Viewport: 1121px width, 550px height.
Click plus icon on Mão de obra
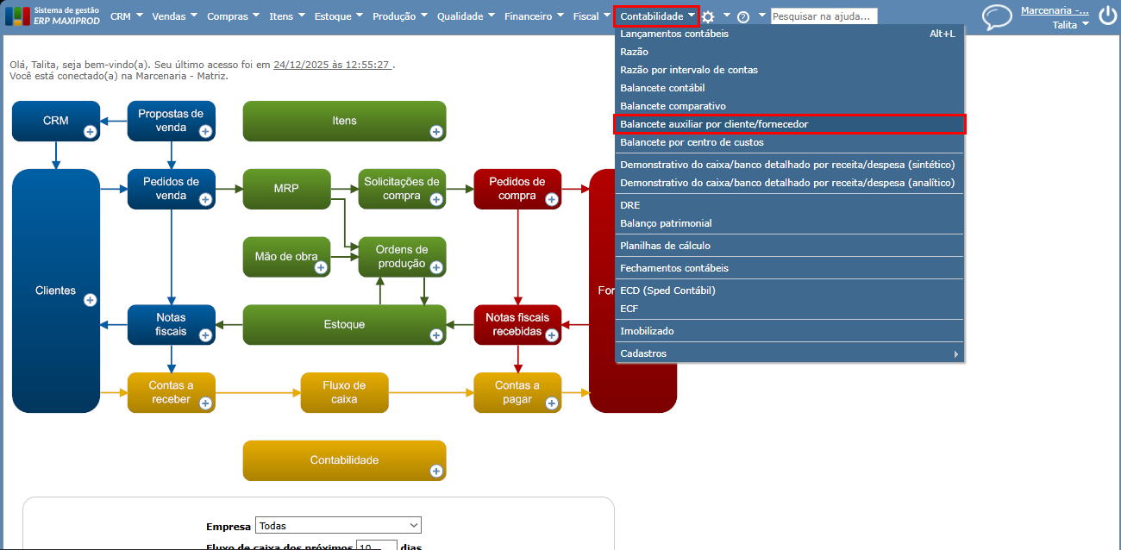tap(321, 267)
